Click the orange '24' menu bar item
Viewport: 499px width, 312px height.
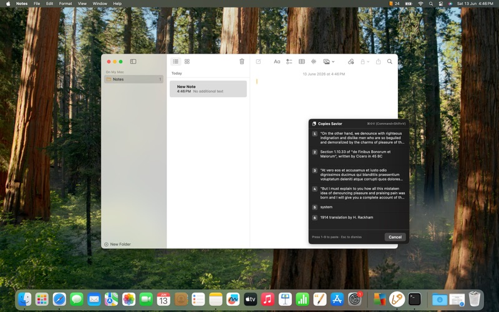(x=394, y=4)
